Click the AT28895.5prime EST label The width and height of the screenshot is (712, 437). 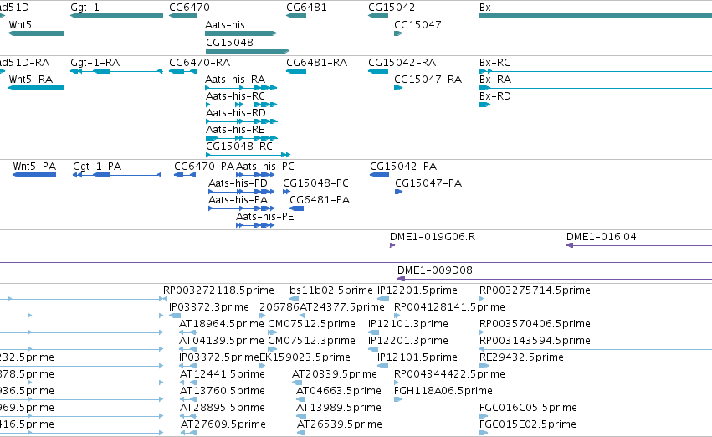click(223, 409)
